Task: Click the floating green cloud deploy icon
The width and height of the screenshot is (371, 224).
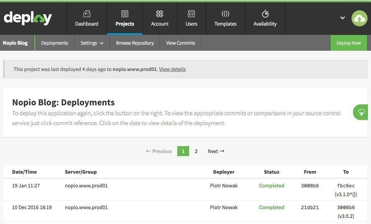Action: [x=361, y=112]
